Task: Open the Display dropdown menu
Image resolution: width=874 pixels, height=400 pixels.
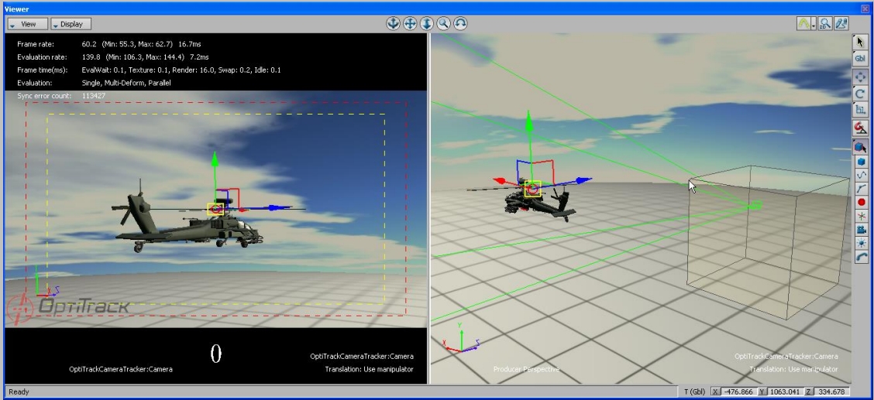Action: (x=71, y=24)
